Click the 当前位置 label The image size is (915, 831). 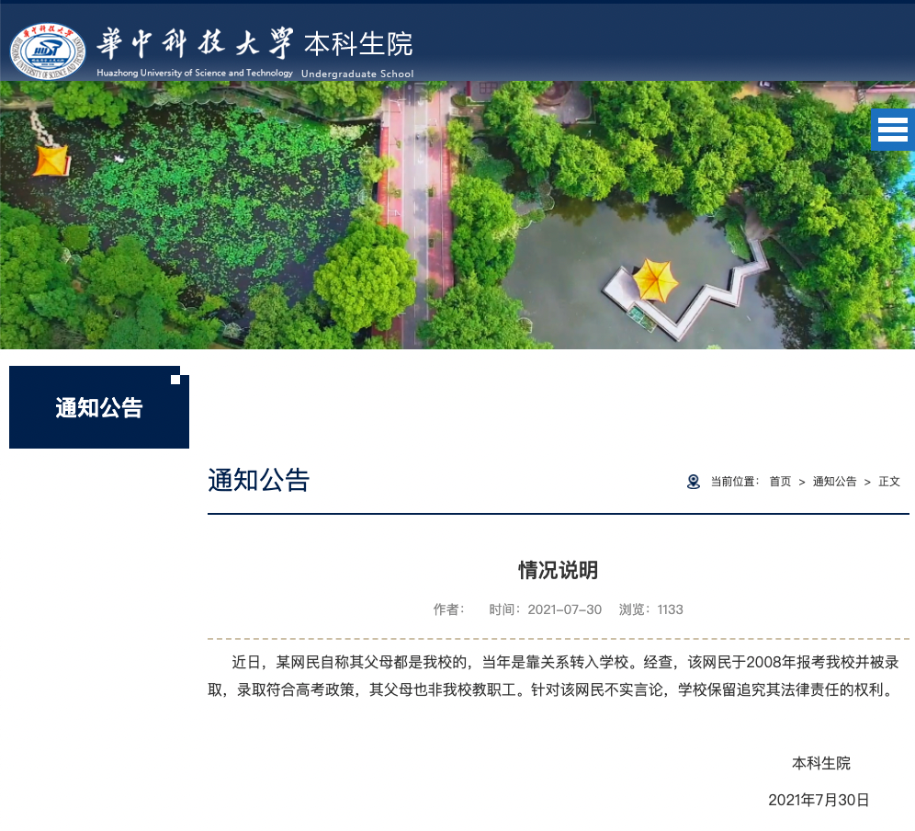point(735,481)
